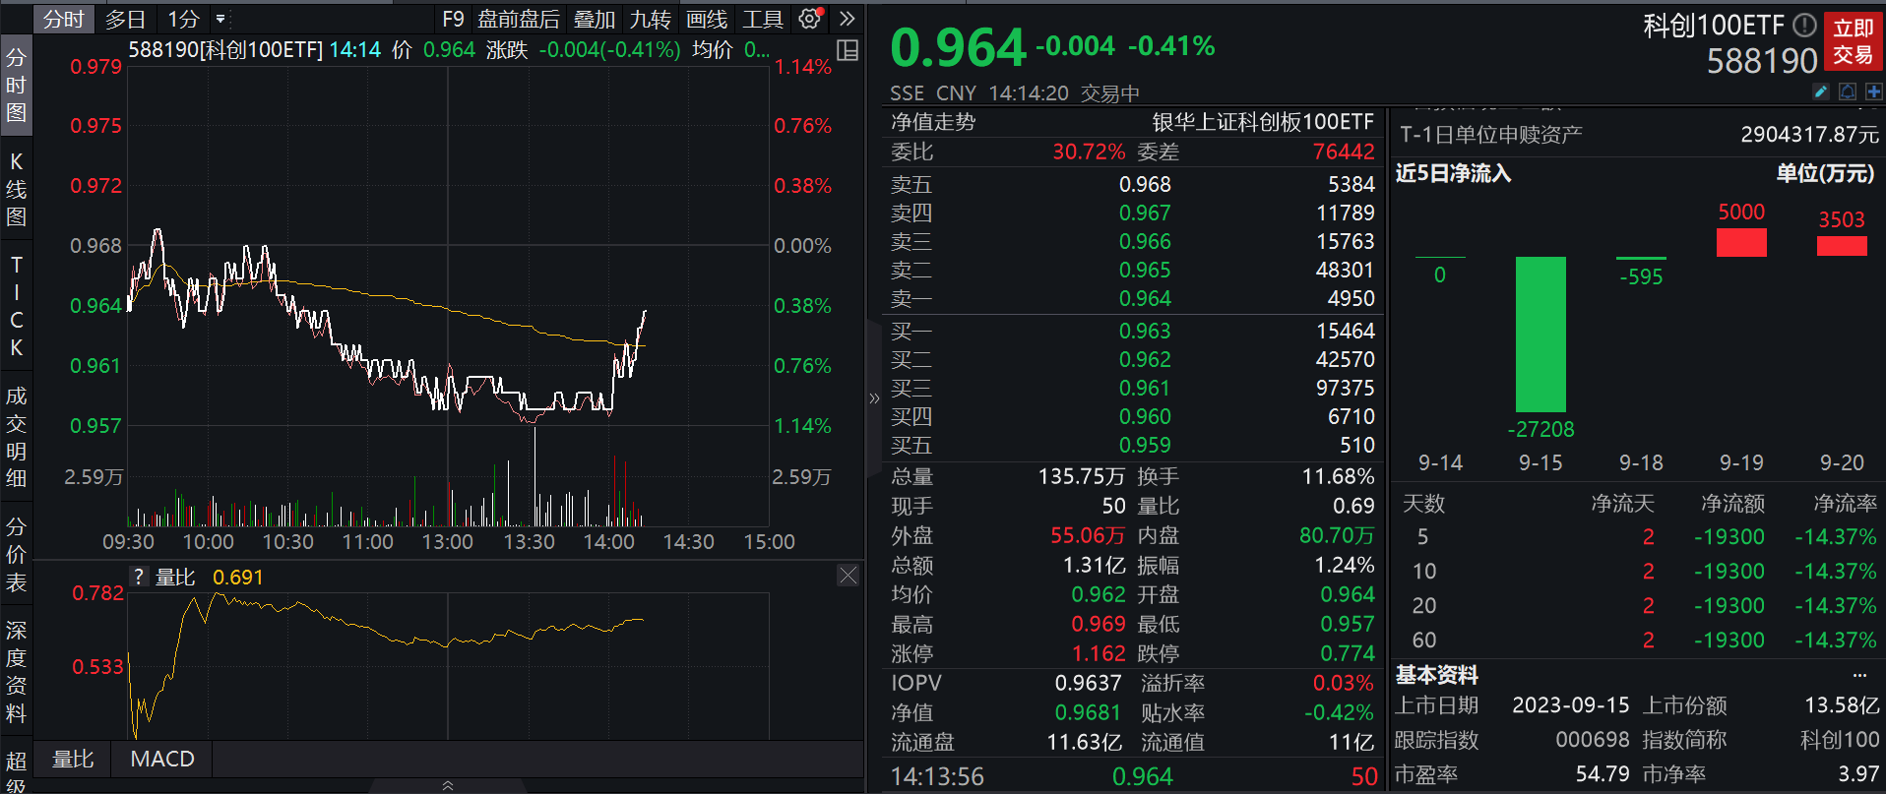
Task: Click the 买一 price 0.963
Action: coord(1145,331)
